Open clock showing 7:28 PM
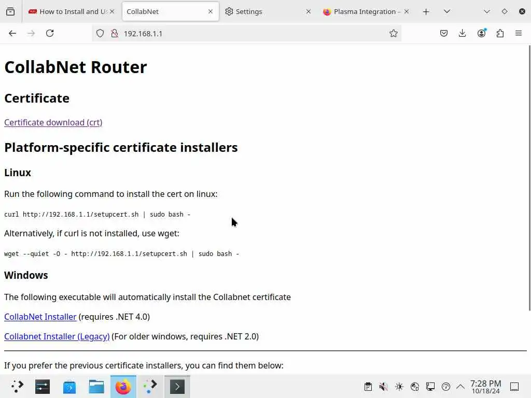The width and height of the screenshot is (531, 398). (x=485, y=387)
